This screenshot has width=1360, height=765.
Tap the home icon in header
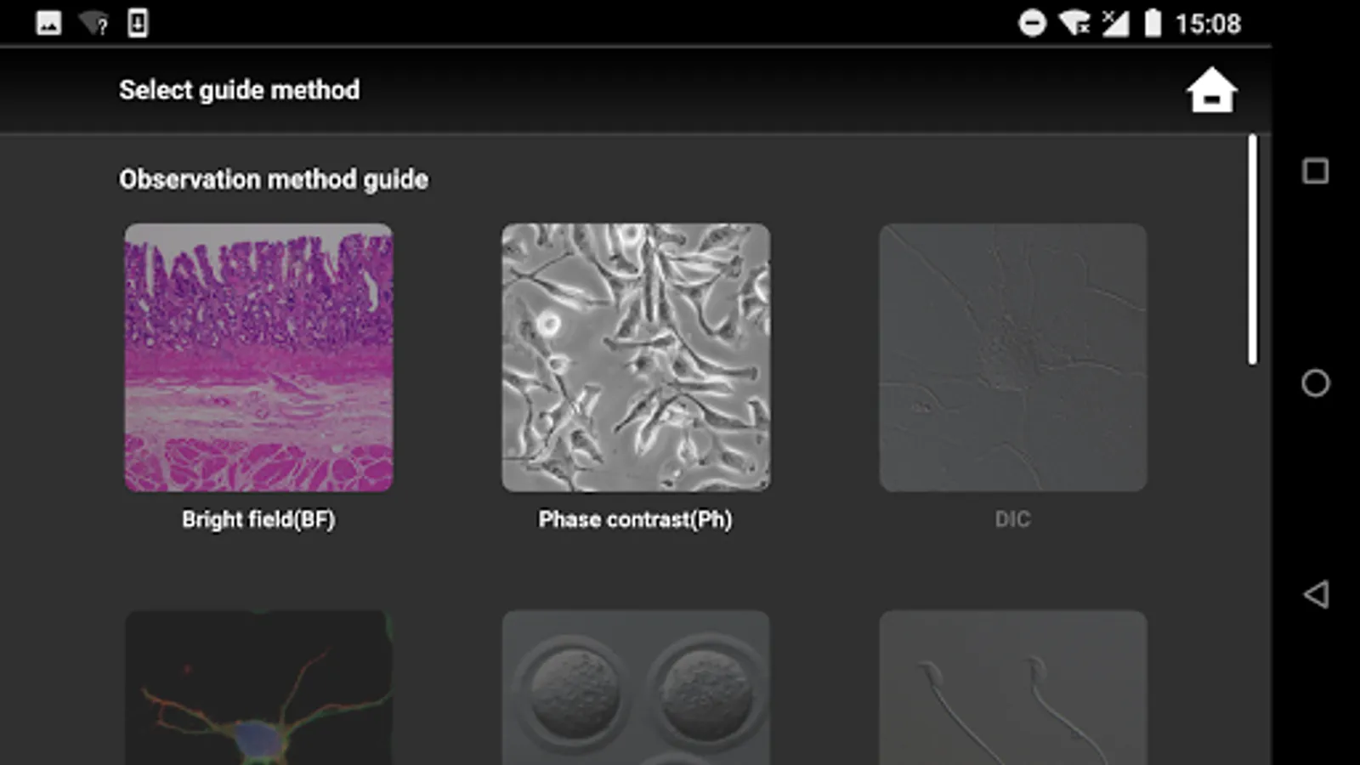point(1211,90)
